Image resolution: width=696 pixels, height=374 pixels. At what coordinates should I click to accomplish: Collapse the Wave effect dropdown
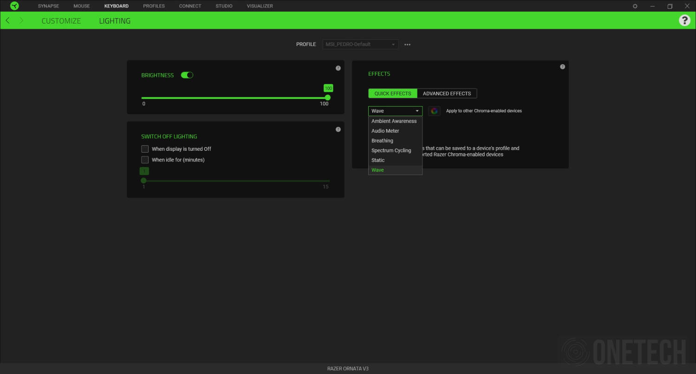395,111
